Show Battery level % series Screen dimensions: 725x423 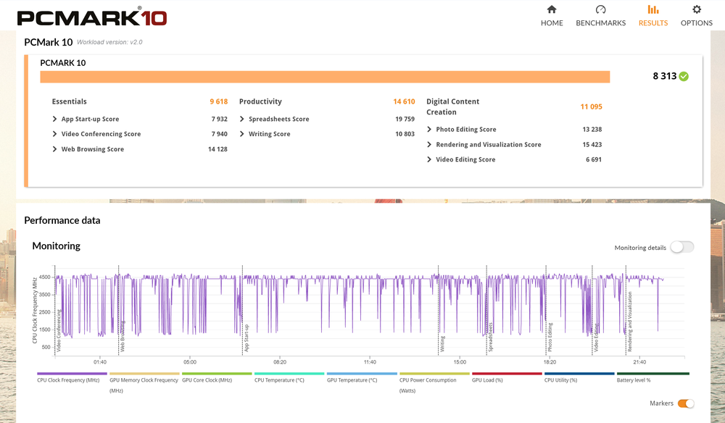[634, 380]
